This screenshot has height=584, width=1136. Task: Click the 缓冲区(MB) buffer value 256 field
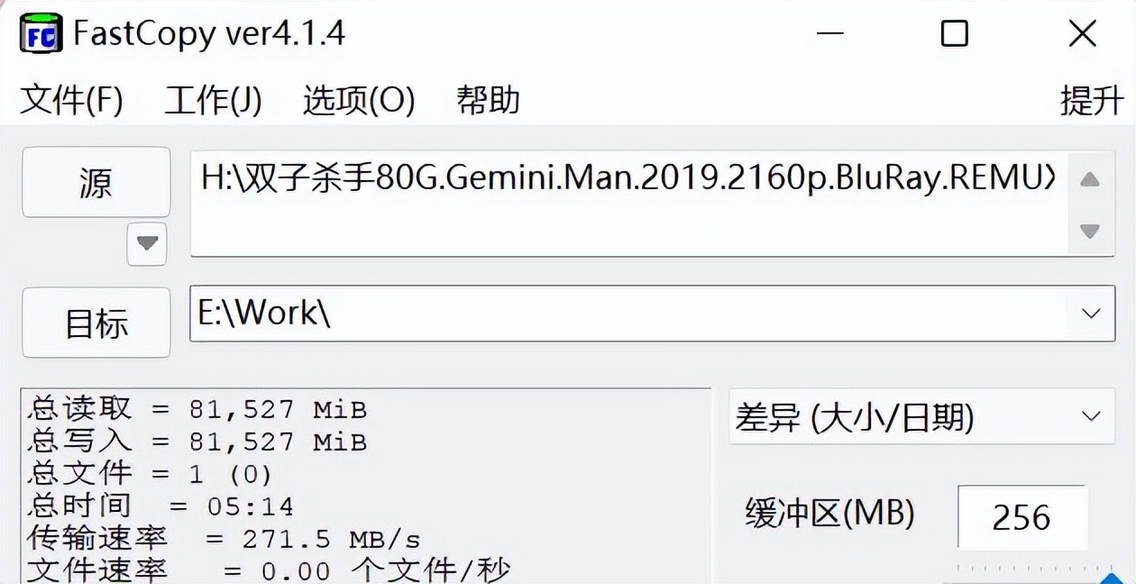click(x=1023, y=516)
